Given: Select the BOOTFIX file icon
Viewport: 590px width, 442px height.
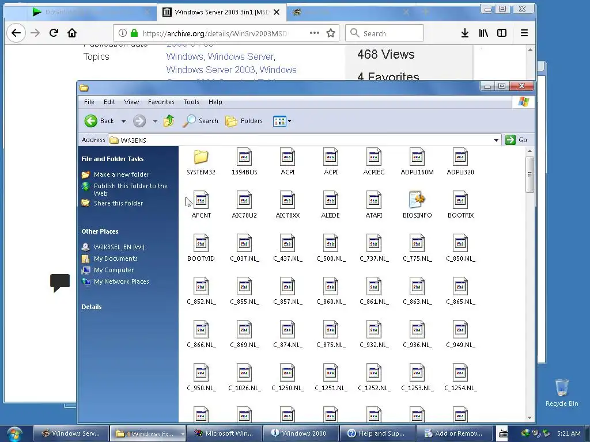Looking at the screenshot, I should pos(460,200).
